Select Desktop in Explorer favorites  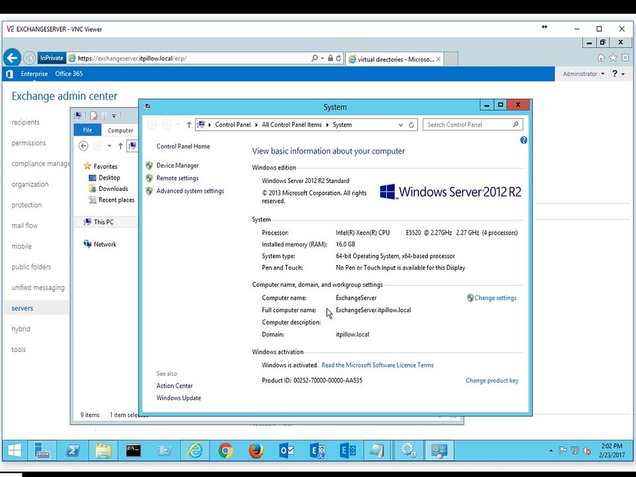(x=109, y=178)
